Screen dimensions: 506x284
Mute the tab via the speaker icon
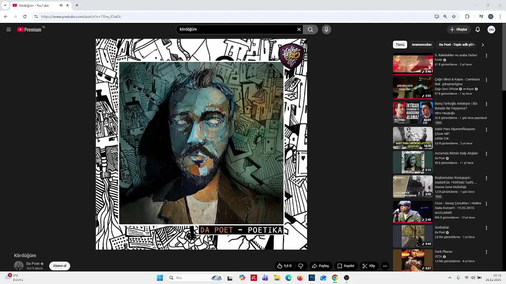[x=61, y=6]
